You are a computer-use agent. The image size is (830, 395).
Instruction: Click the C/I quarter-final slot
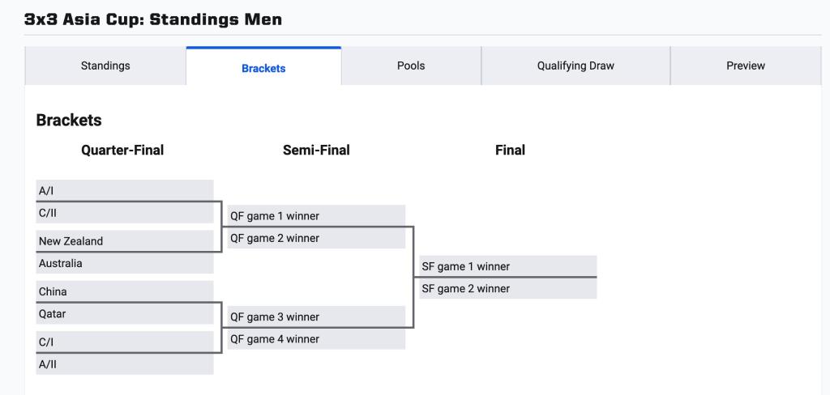click(125, 342)
